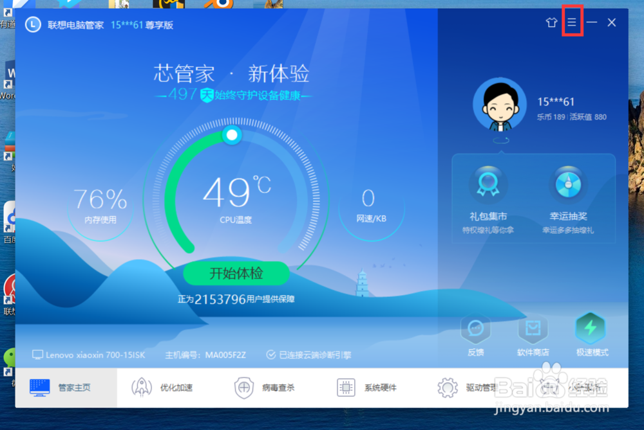Image resolution: width=644 pixels, height=430 pixels.
Task: Click the account name 15***61 beside avatar
Action: click(x=556, y=102)
